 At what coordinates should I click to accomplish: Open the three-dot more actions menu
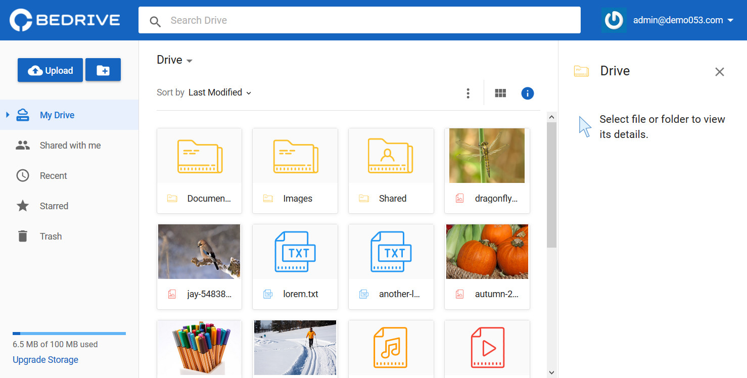[468, 93]
